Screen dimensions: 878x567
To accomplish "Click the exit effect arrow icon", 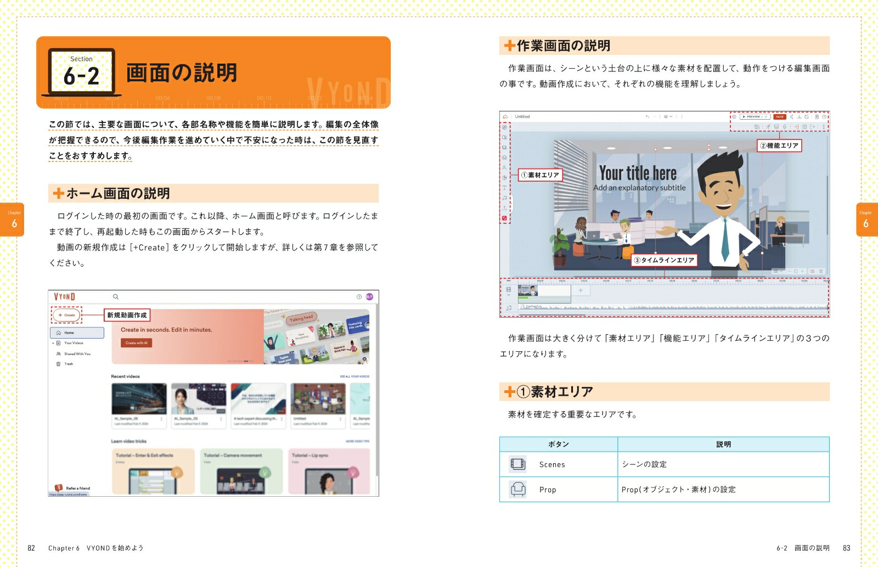I will tap(812, 127).
